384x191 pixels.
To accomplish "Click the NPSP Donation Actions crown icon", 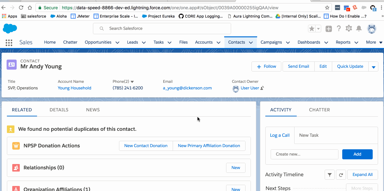I will (x=16, y=146).
